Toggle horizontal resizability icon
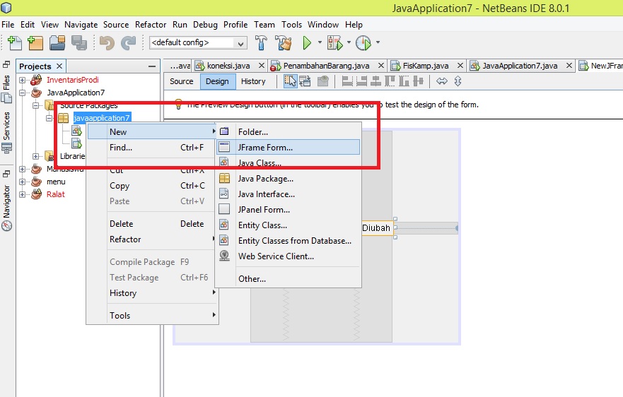The height and width of the screenshot is (397, 623). [442, 81]
